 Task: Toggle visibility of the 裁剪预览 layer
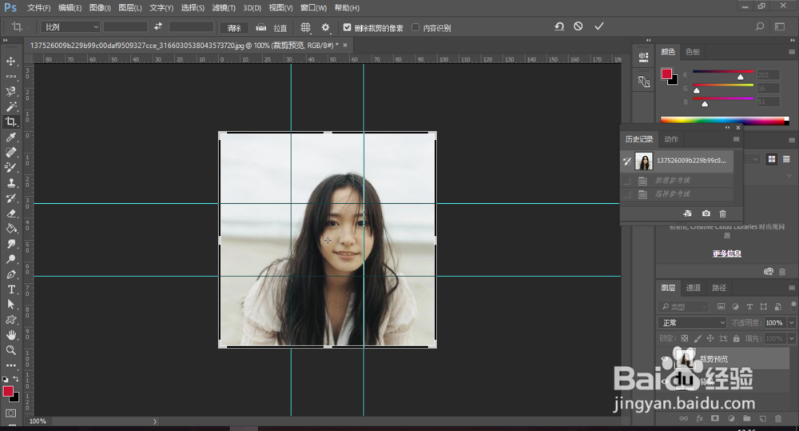coord(666,358)
